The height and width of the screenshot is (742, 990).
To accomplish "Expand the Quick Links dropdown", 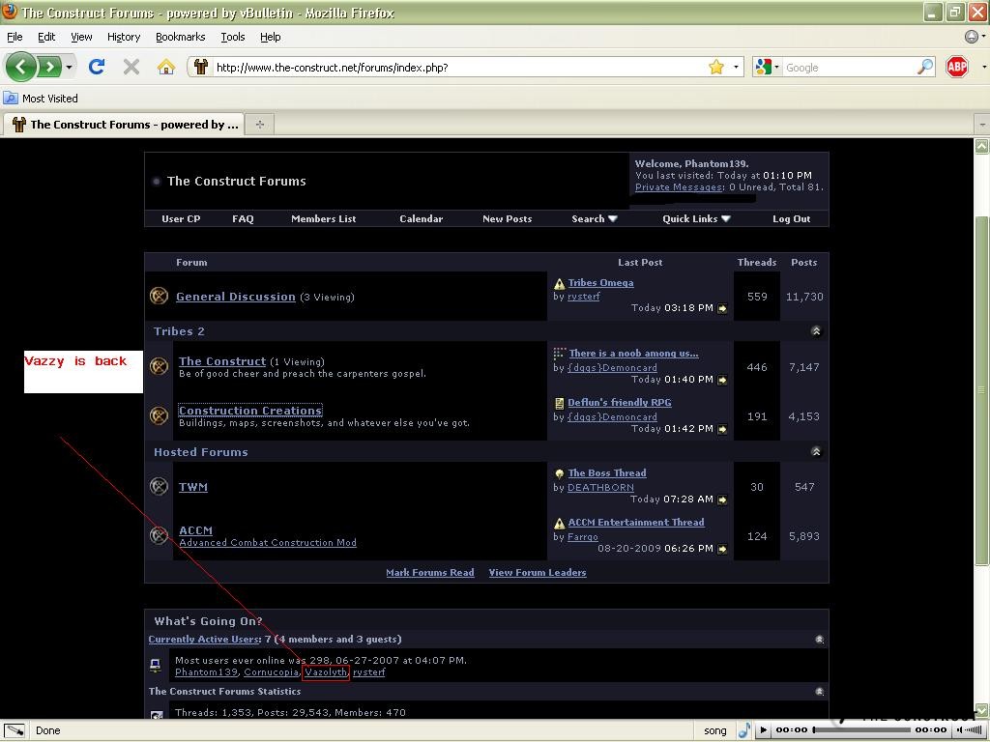I will click(x=696, y=219).
